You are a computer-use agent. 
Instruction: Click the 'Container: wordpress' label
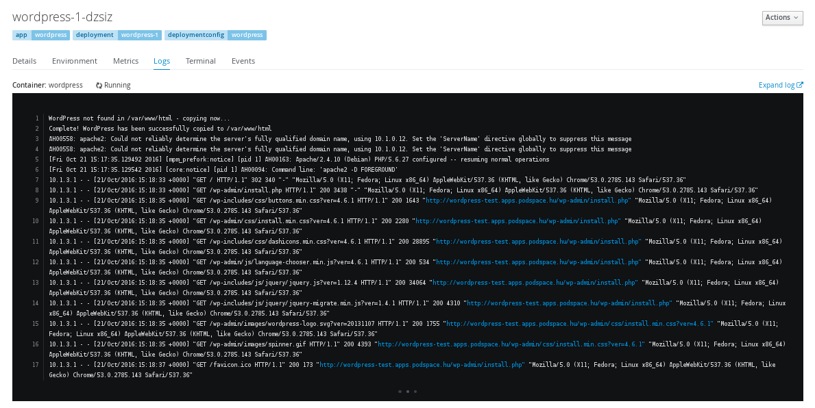coord(47,85)
